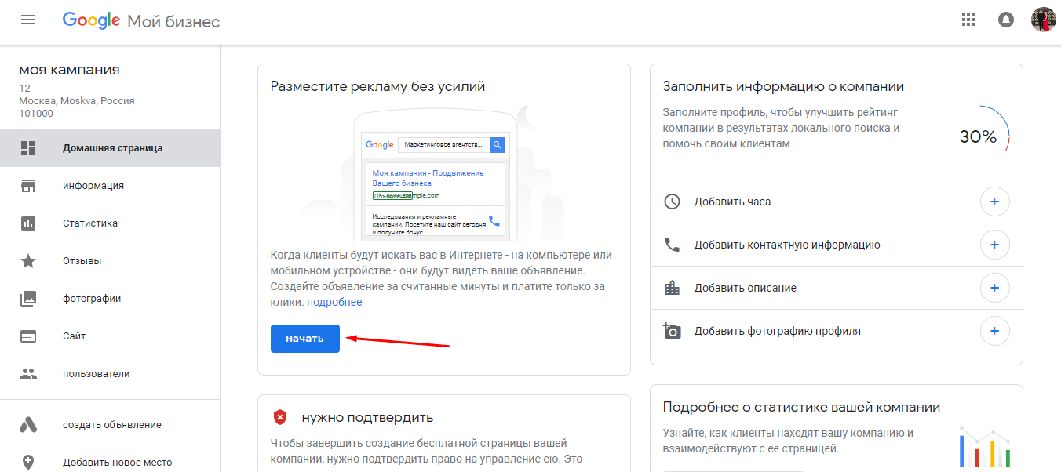The width and height of the screenshot is (1061, 472).
Task: Click the plus button for Добавить описание
Action: coord(995,288)
